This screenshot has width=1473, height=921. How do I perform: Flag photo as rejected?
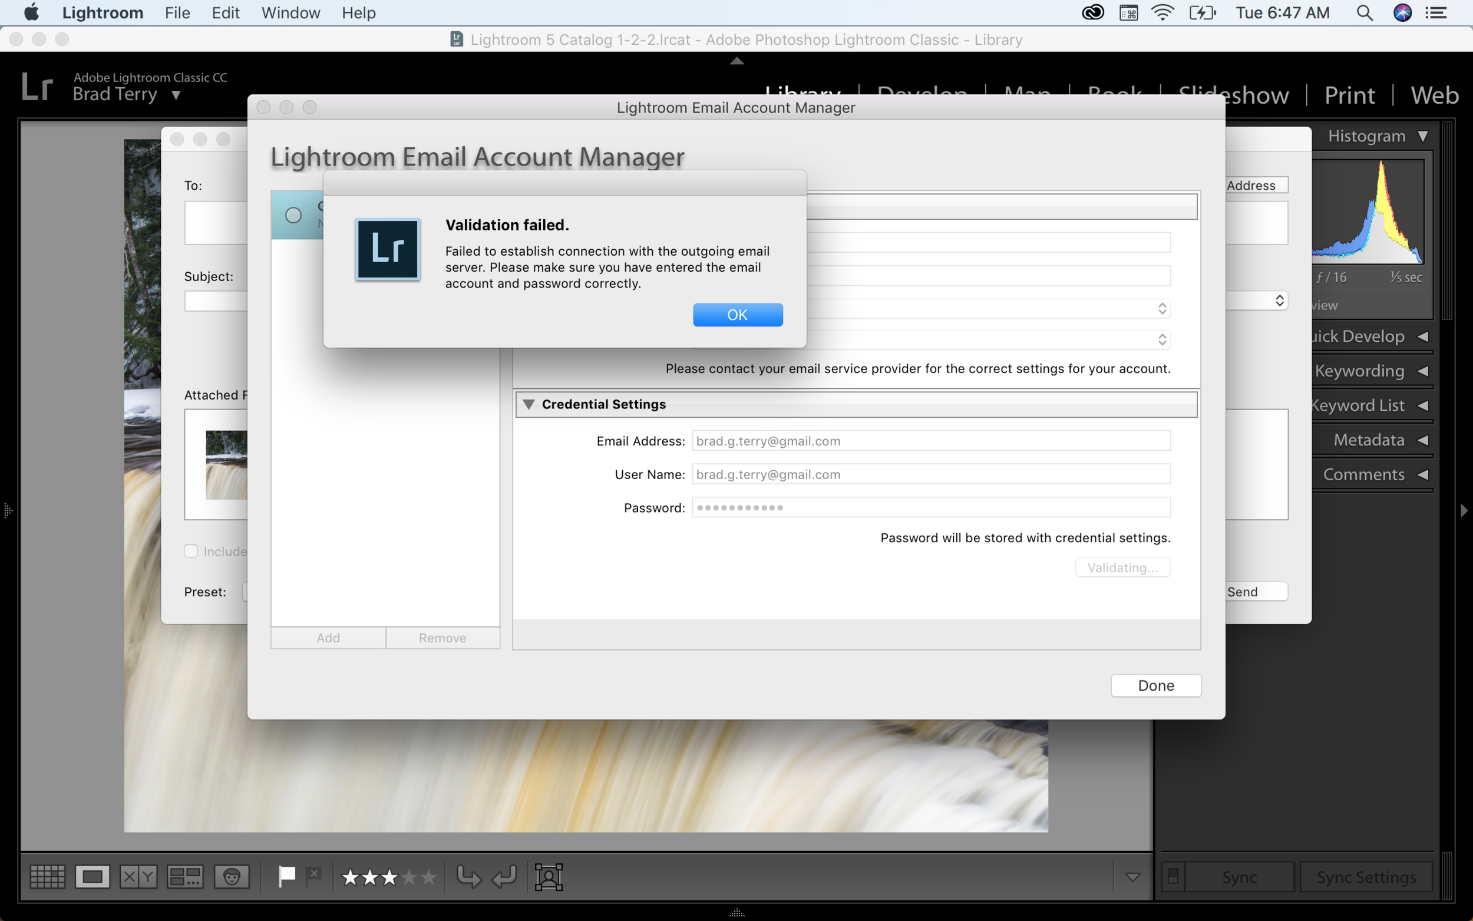313,877
